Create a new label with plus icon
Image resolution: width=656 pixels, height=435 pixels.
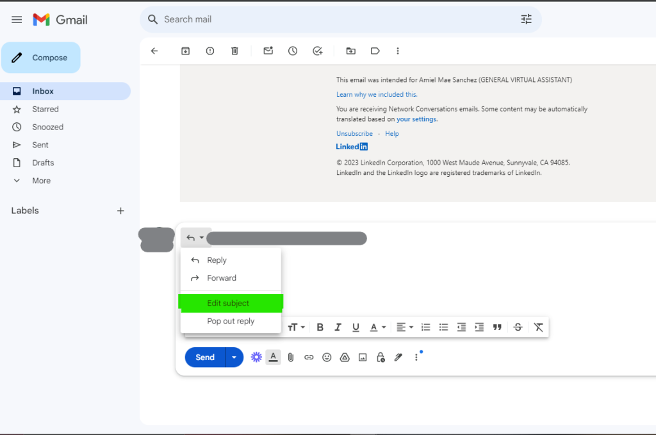(120, 211)
